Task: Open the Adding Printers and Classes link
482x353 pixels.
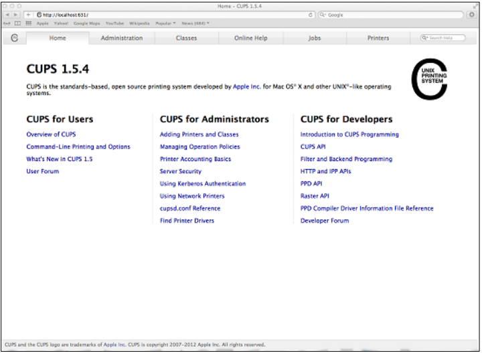Action: (199, 134)
